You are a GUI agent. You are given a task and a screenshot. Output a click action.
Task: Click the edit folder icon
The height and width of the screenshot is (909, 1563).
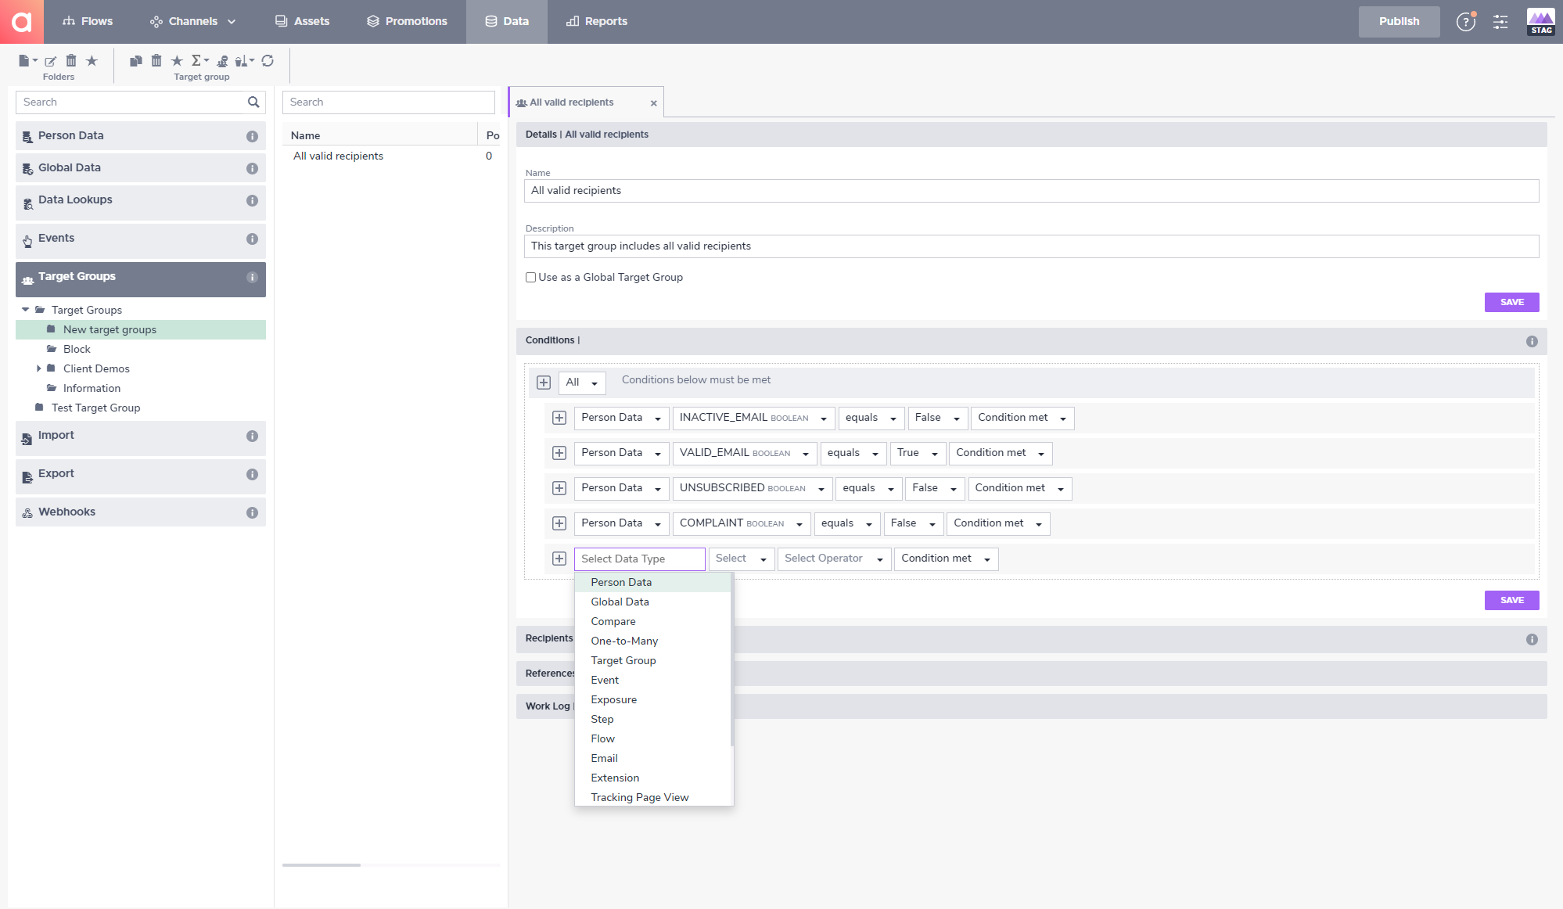click(50, 60)
